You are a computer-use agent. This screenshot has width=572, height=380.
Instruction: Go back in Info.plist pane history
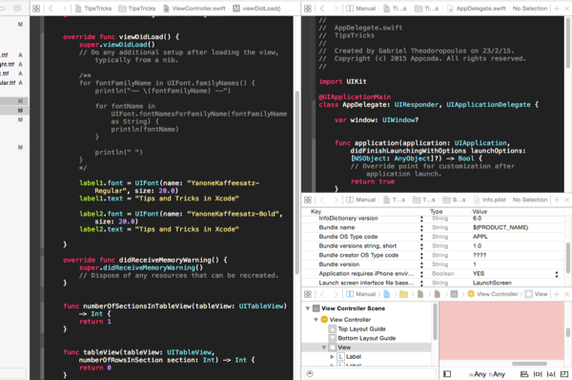point(322,200)
